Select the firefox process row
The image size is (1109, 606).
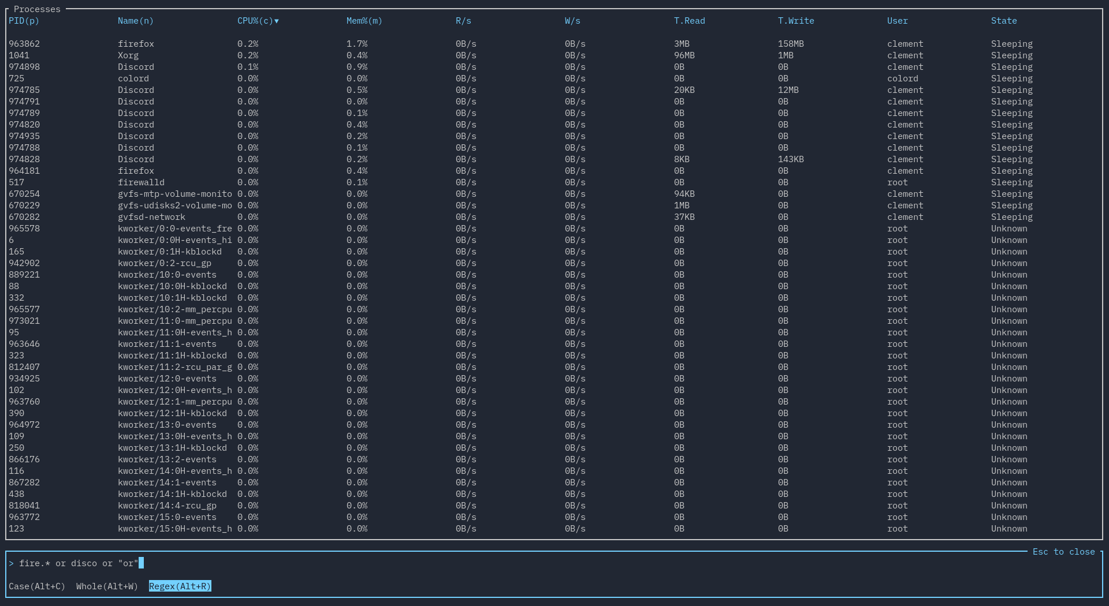pos(136,43)
